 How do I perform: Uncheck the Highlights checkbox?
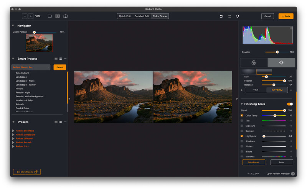pyautogui.click(x=242, y=136)
